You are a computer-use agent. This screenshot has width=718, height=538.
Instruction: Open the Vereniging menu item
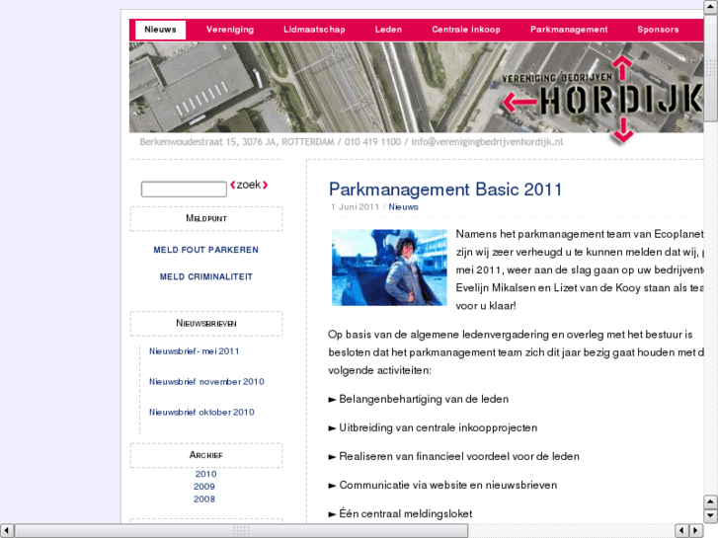tap(230, 30)
